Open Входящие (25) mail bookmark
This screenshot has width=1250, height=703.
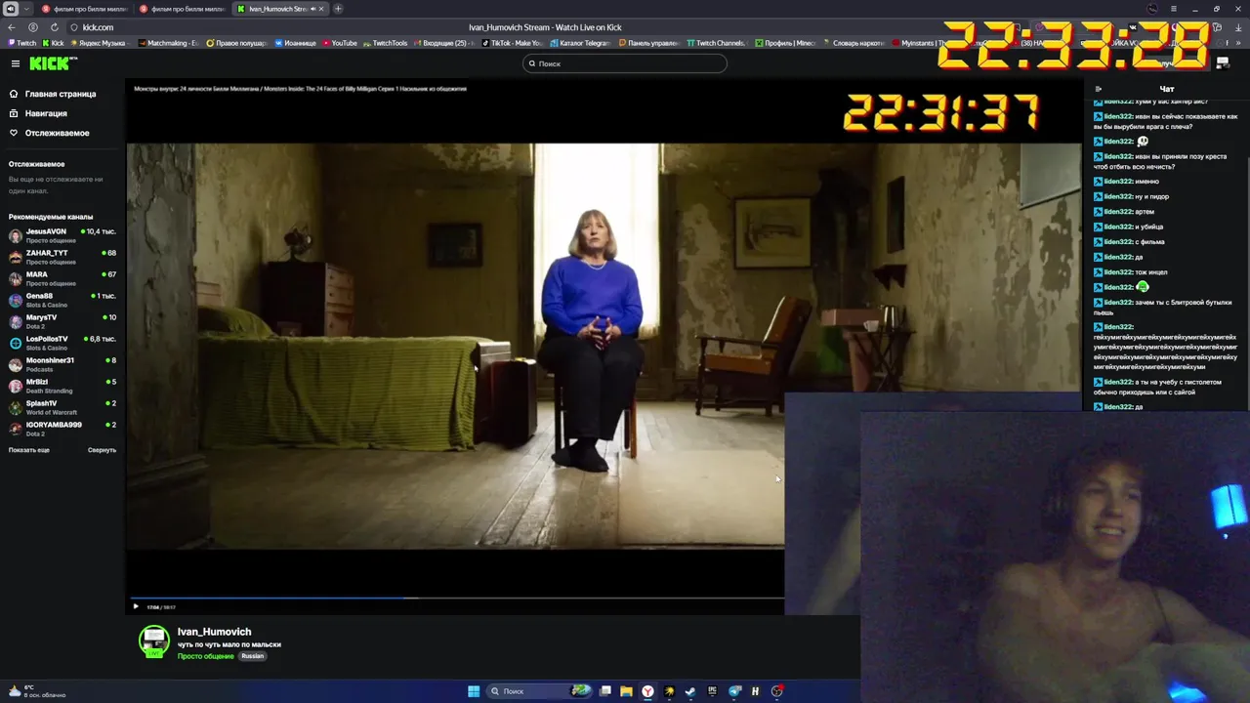tap(444, 43)
